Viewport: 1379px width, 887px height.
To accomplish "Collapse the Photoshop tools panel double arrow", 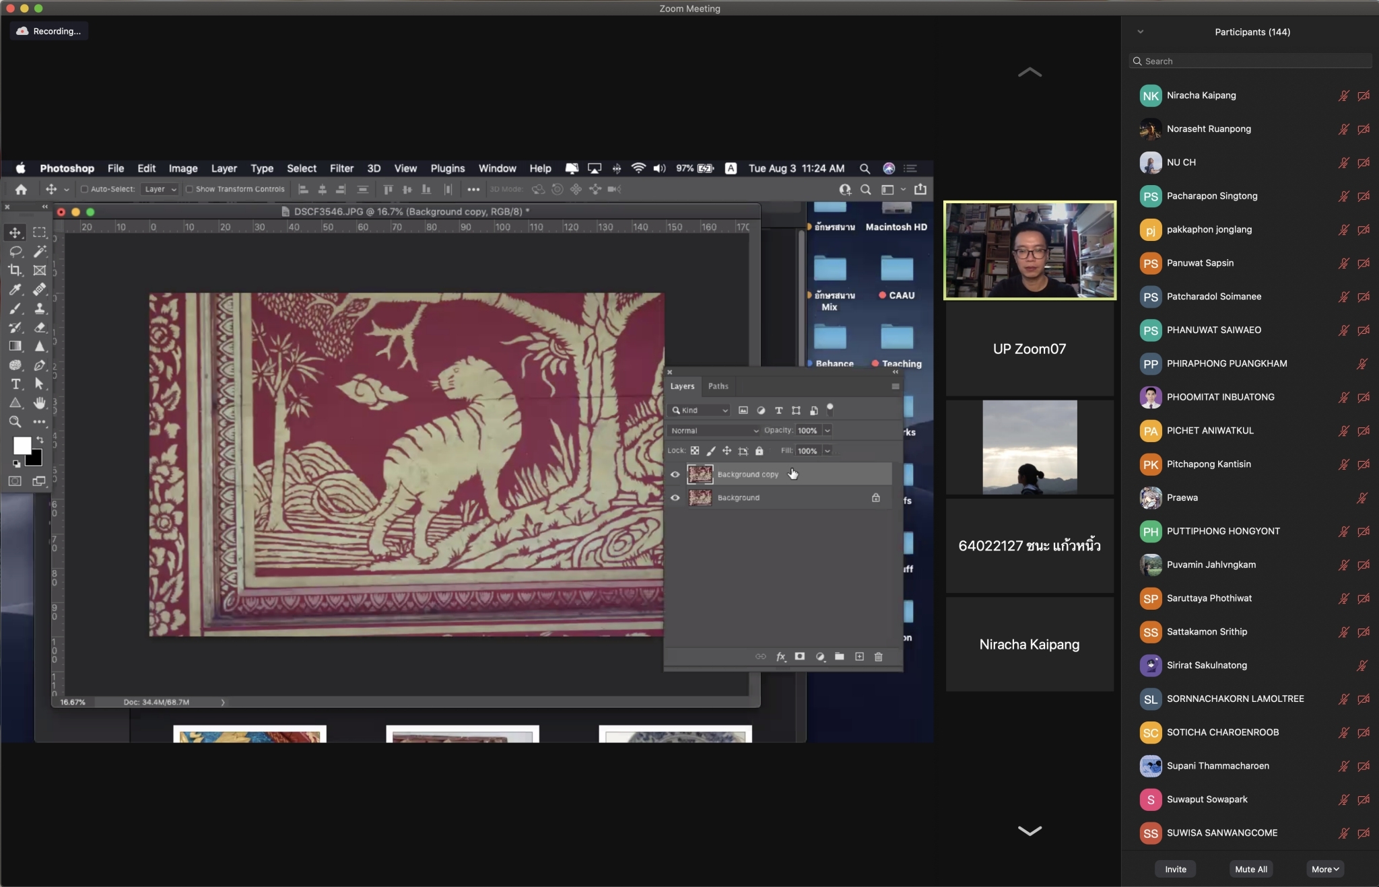I will (45, 207).
